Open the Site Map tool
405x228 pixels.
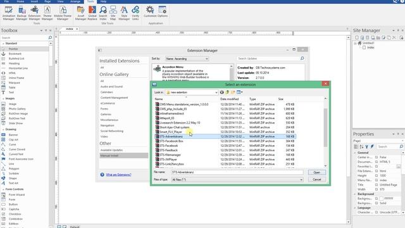coord(113,13)
